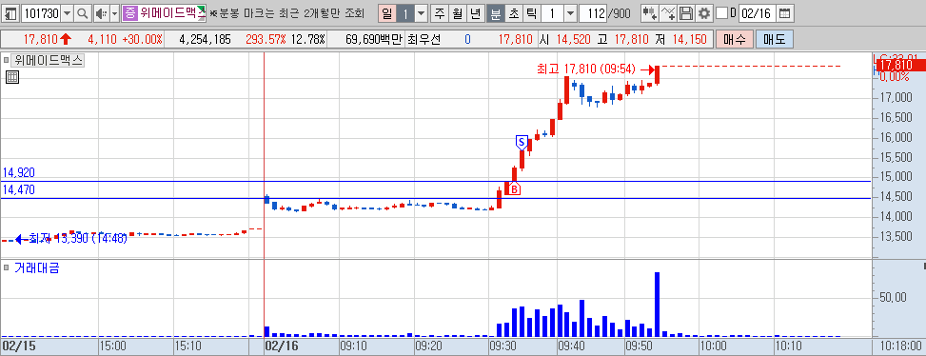
Task: Click the low price 14,150
Action: [x=689, y=40]
